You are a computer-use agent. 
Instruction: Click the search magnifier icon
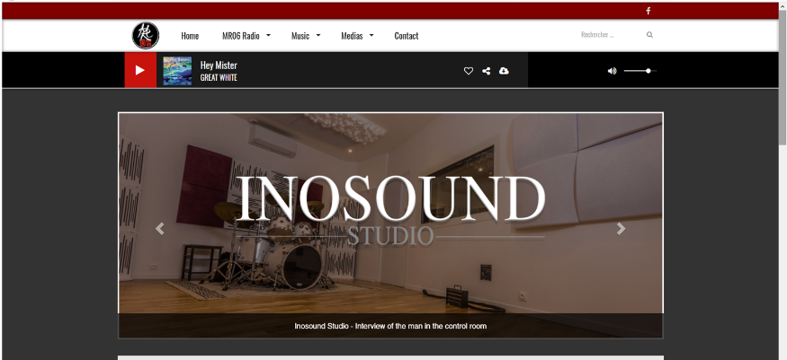tap(649, 35)
